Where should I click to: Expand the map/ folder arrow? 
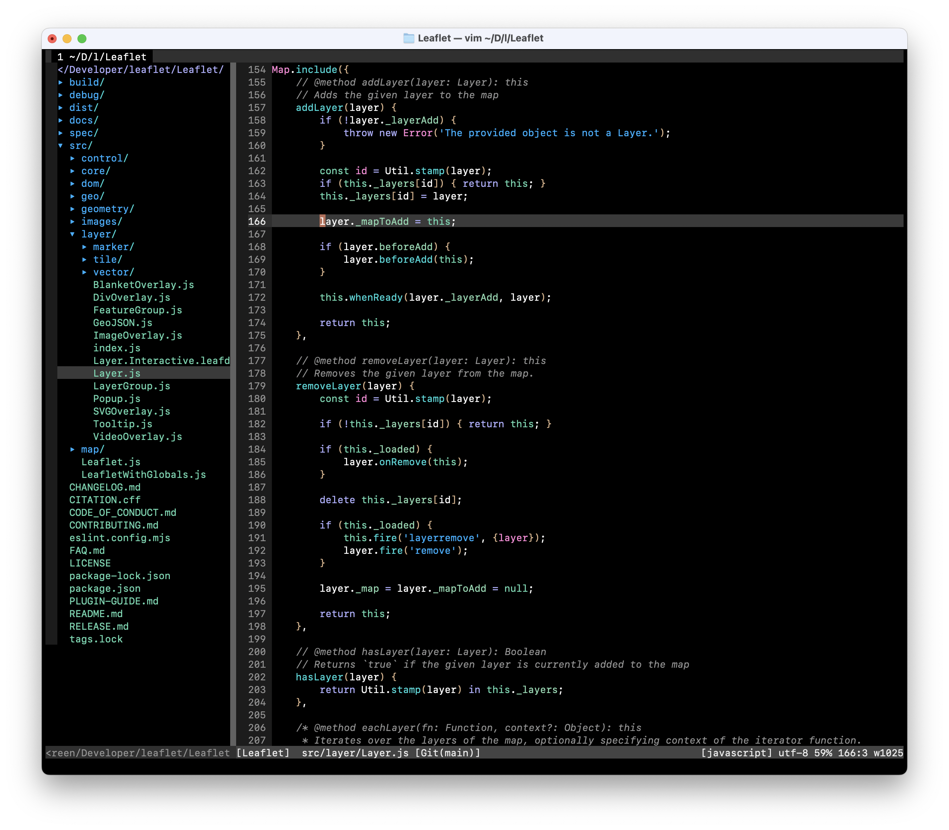73,449
